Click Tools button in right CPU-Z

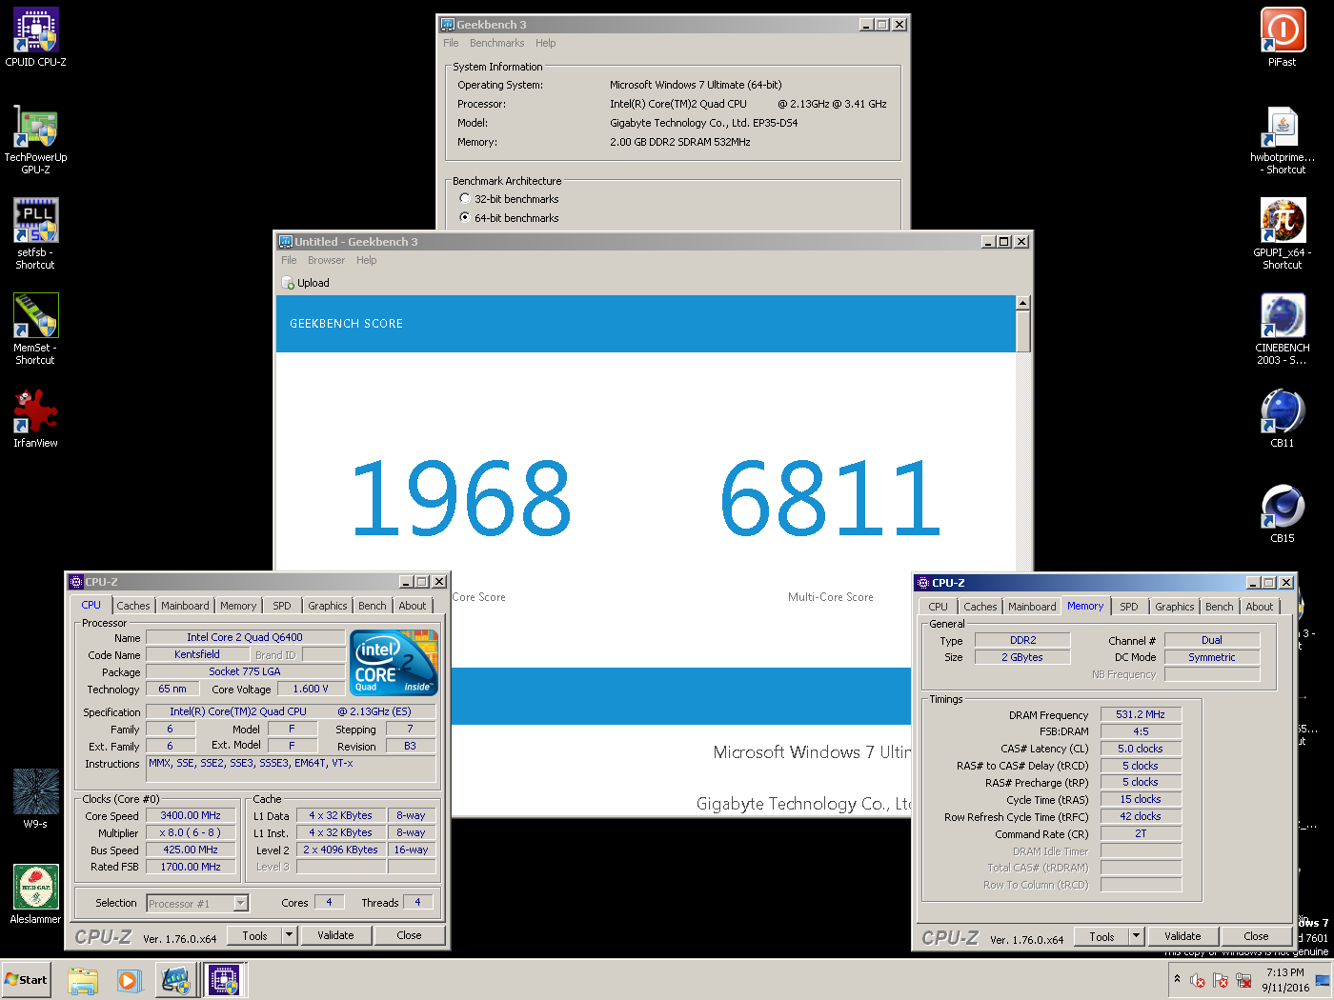click(1102, 936)
